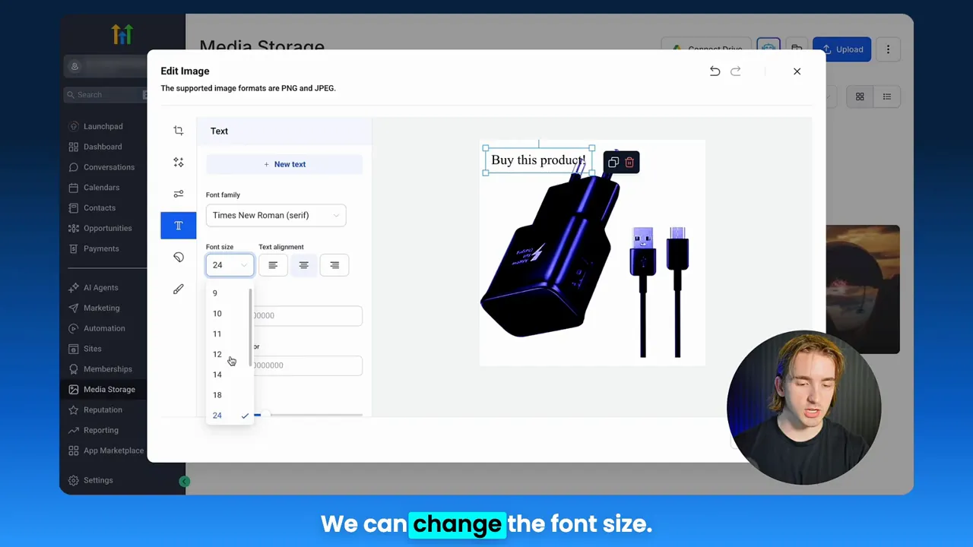Choose font size 9
Image resolution: width=973 pixels, height=547 pixels.
(x=228, y=293)
